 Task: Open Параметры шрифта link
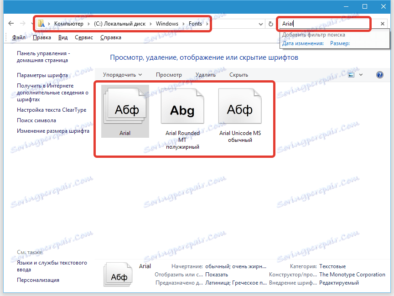pyautogui.click(x=42, y=75)
